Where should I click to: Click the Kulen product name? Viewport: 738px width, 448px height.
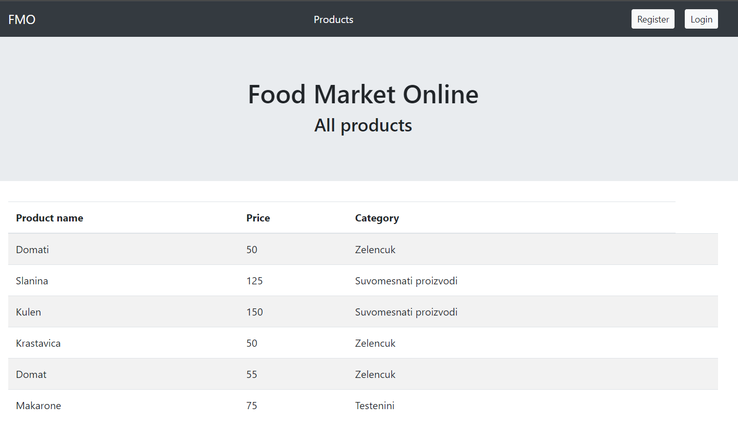click(28, 312)
